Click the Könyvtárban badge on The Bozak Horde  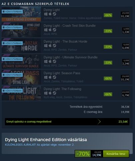point(12,43)
